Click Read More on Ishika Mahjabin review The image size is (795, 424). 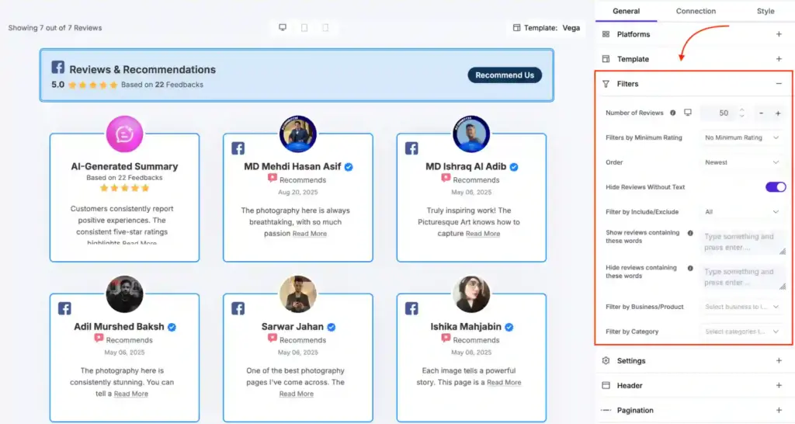coord(504,382)
